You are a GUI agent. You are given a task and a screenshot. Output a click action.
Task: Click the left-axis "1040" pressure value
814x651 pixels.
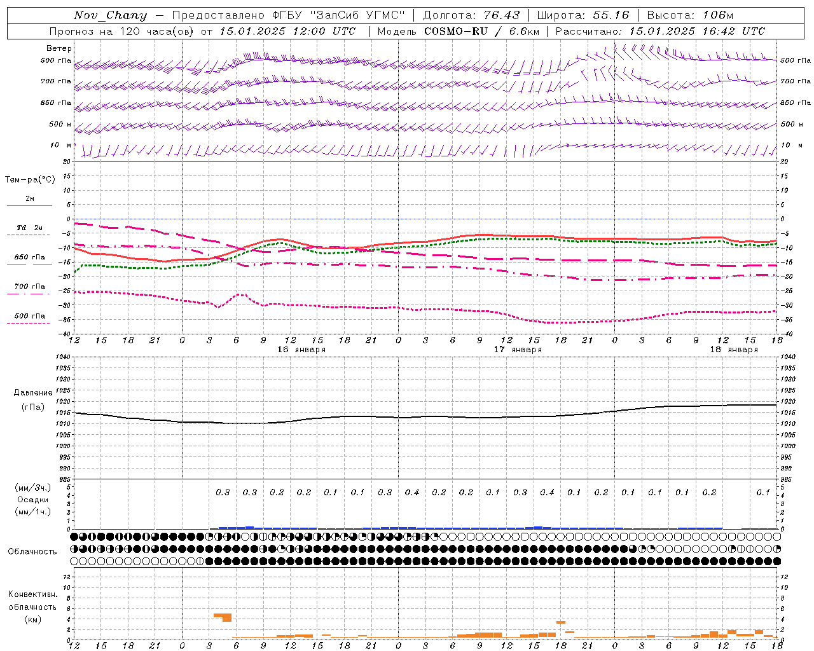click(x=64, y=357)
